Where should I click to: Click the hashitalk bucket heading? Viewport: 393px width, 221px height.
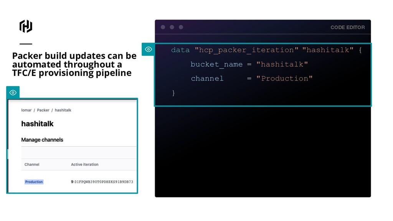pos(37,124)
